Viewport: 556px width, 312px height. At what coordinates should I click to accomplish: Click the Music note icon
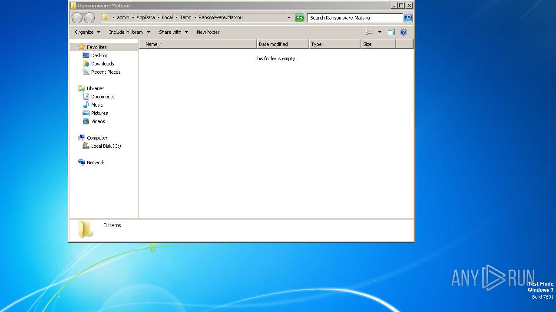pos(86,105)
